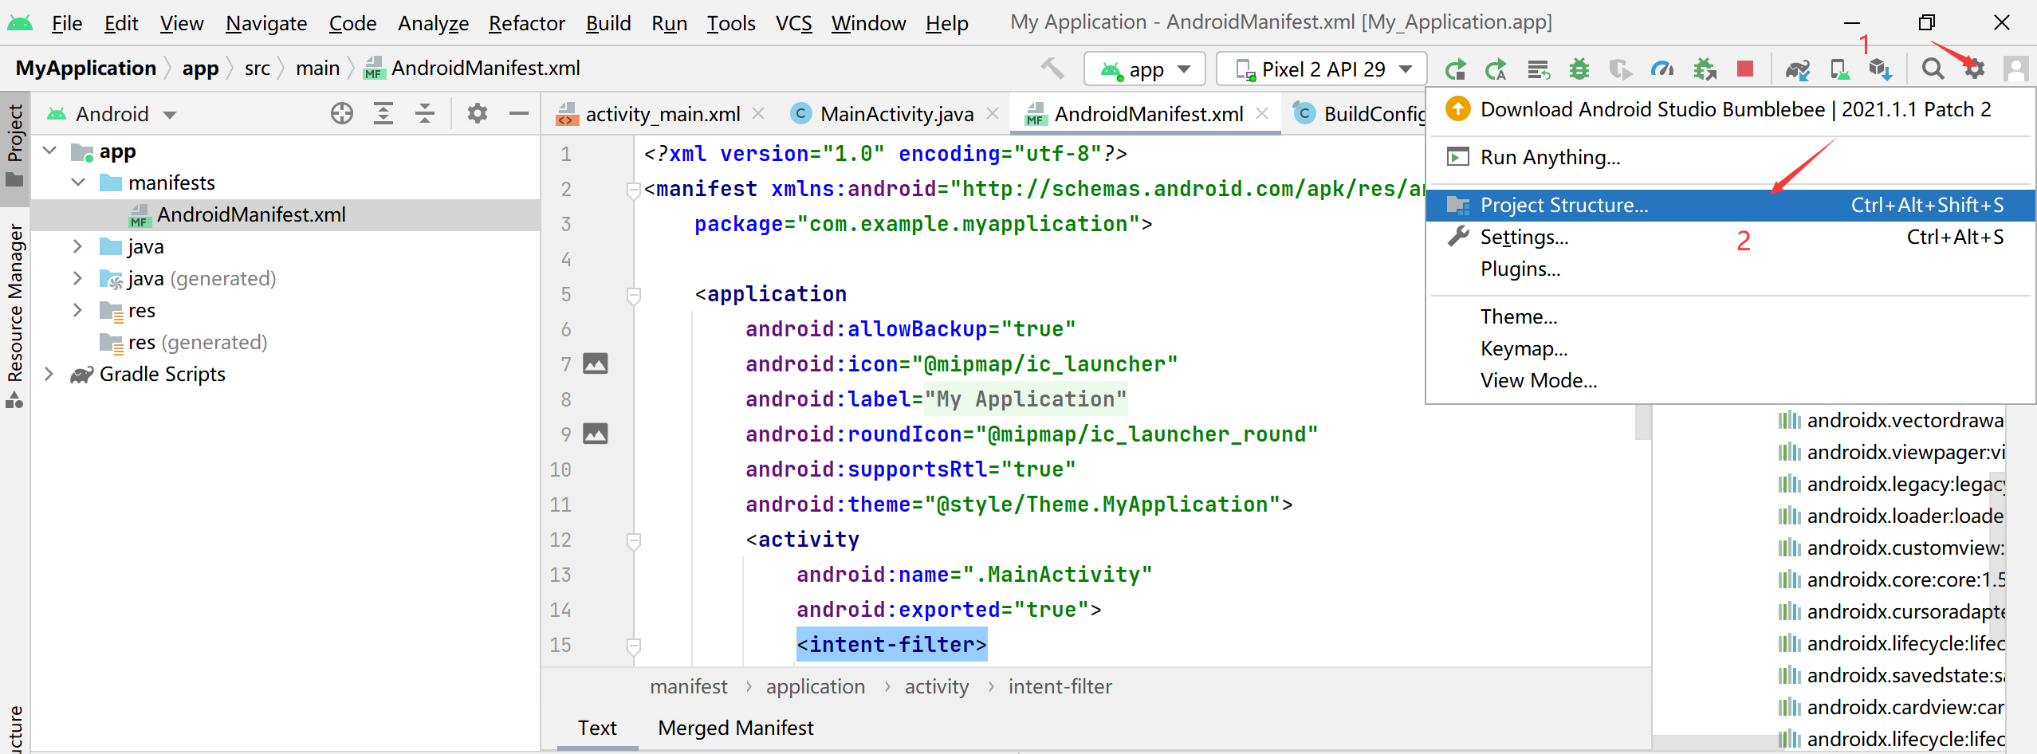Choose Run Anything... menu entry

(1730, 157)
